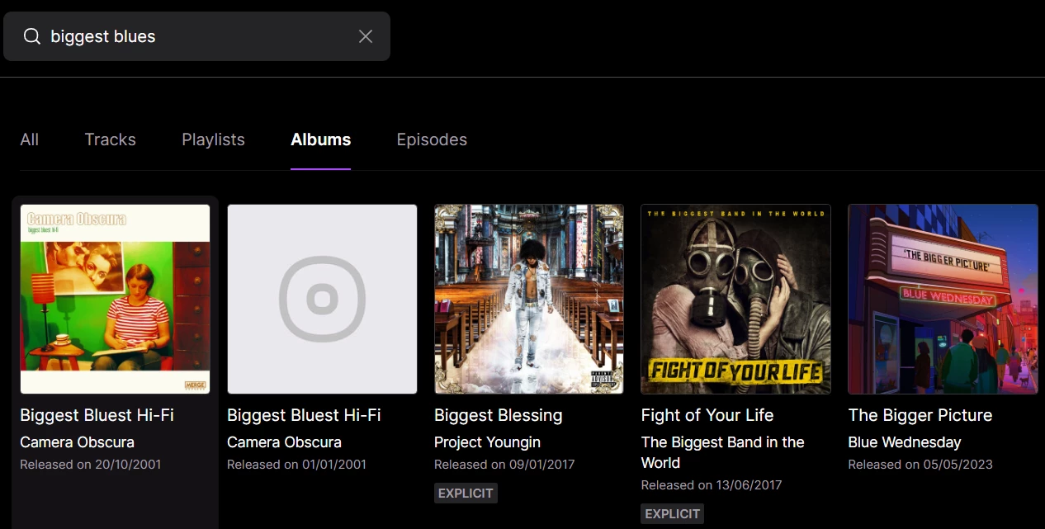The height and width of the screenshot is (529, 1045).
Task: Click the EXPLICIT badge under Biggest Blessing
Action: tap(466, 494)
